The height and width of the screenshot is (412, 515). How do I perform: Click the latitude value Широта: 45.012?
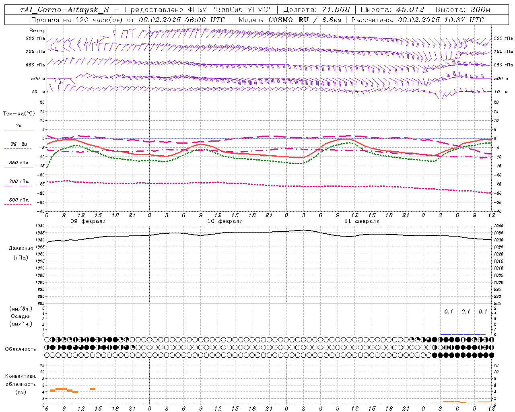click(392, 10)
